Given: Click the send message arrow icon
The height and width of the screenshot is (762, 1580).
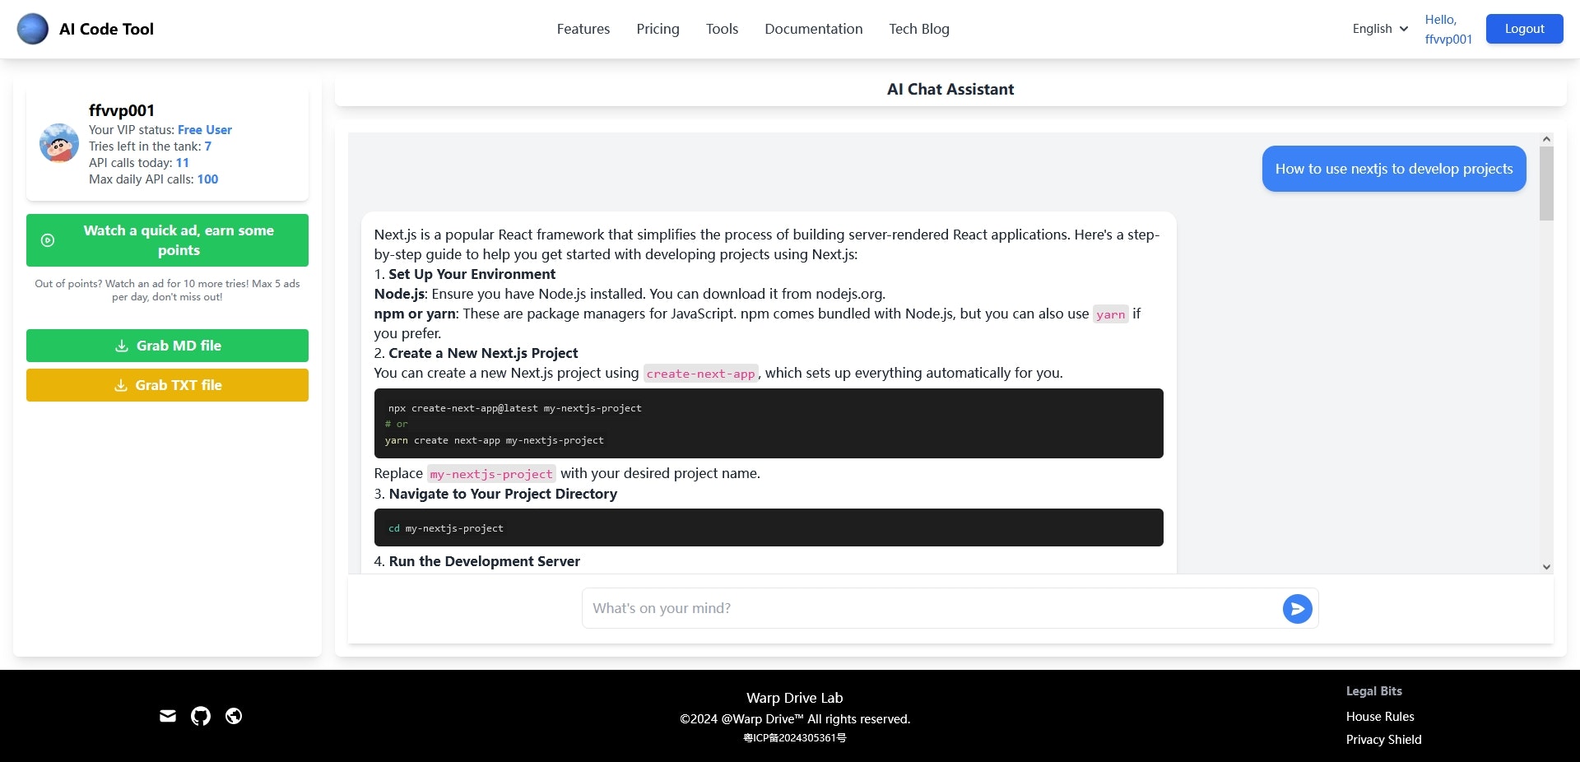Looking at the screenshot, I should pos(1297,609).
